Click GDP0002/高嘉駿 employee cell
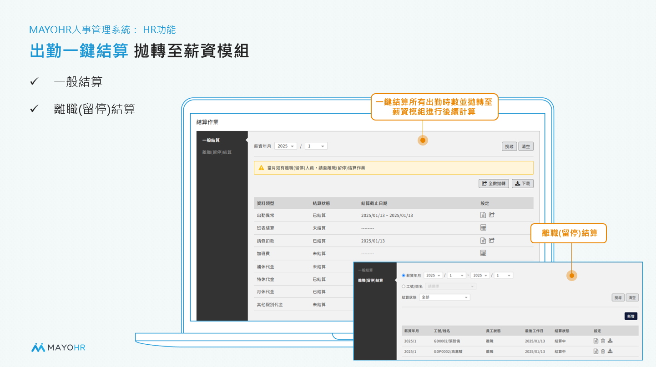 pyautogui.click(x=448, y=351)
